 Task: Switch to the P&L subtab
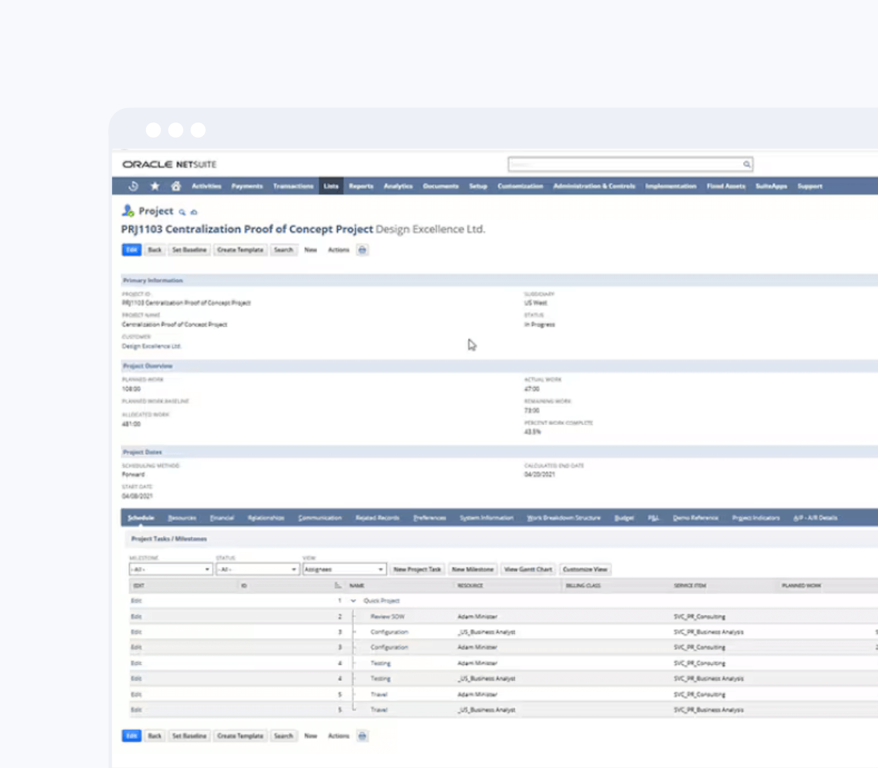pyautogui.click(x=654, y=518)
